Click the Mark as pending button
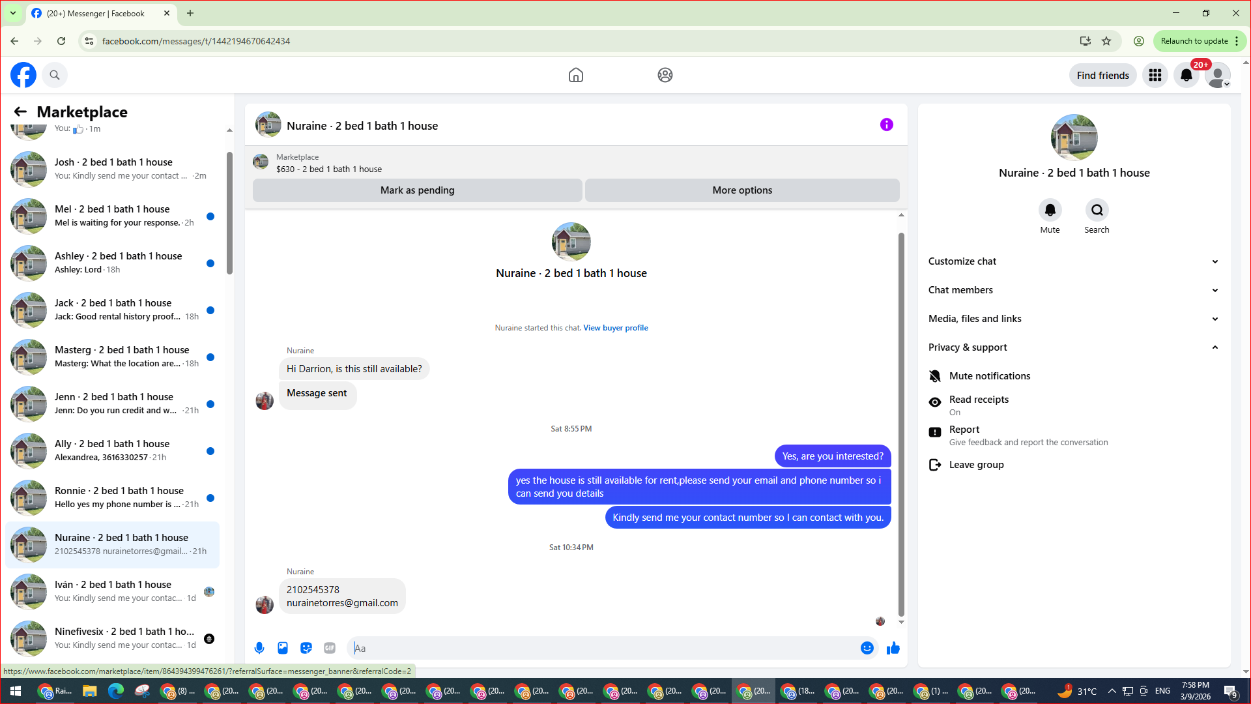 tap(417, 190)
